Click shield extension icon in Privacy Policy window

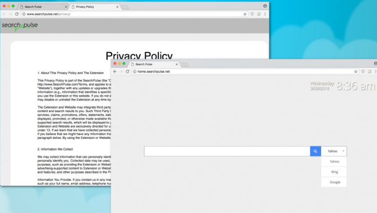pyautogui.click(x=252, y=14)
